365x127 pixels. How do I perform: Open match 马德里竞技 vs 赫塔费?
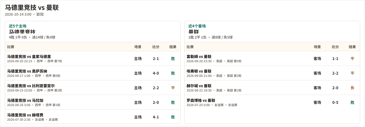[x=25, y=115]
